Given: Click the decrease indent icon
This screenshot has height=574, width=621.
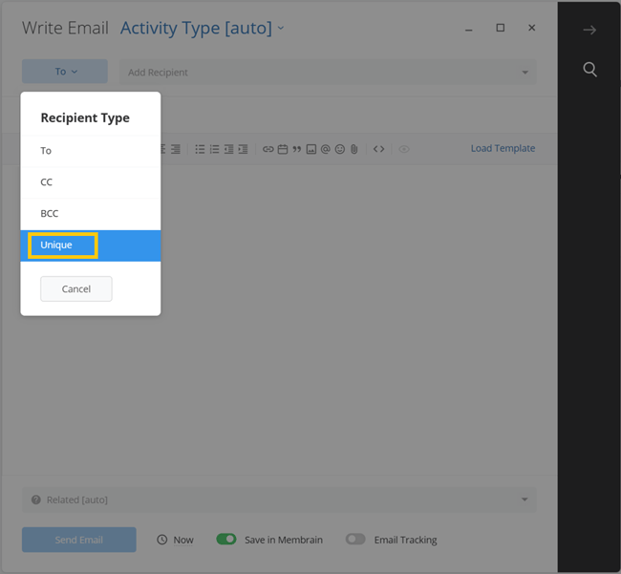Looking at the screenshot, I should pyautogui.click(x=228, y=149).
